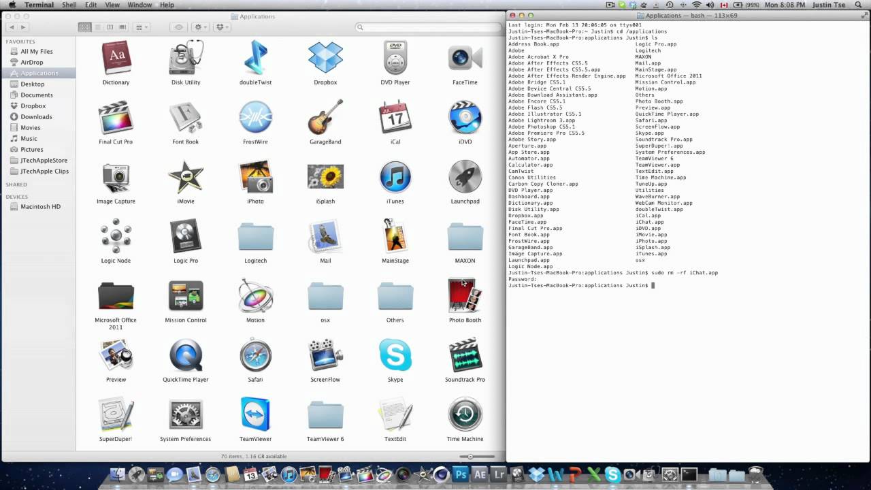This screenshot has width=871, height=490.
Task: Select the FaceTime app icon
Action: [465, 58]
